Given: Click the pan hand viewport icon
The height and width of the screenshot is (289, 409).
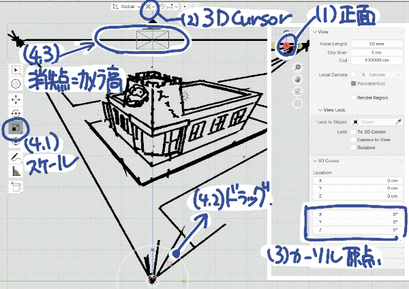Looking at the screenshot, I should (298, 79).
